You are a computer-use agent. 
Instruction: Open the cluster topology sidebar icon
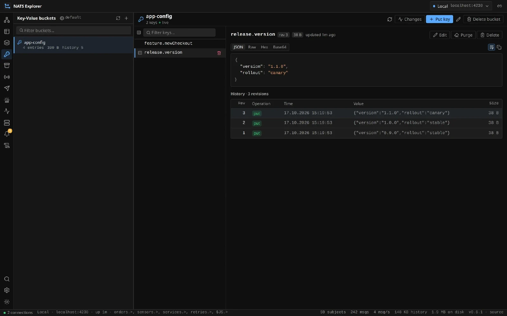(7, 20)
